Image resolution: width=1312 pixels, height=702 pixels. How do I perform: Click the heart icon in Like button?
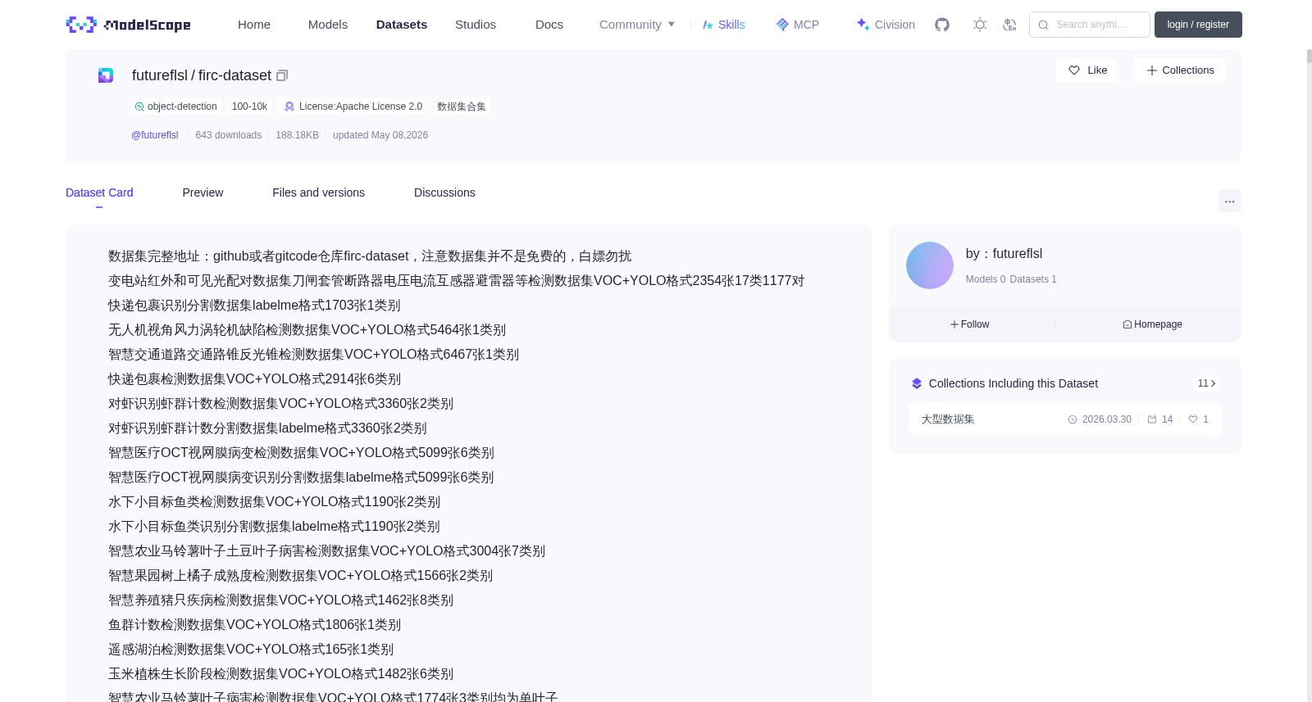[x=1074, y=70]
